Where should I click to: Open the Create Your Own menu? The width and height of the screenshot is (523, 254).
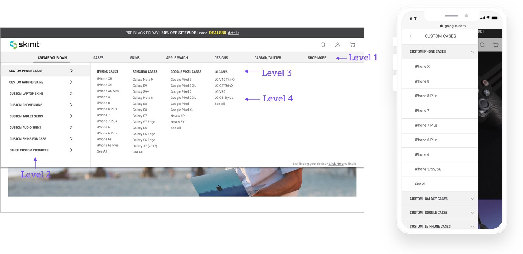click(52, 58)
